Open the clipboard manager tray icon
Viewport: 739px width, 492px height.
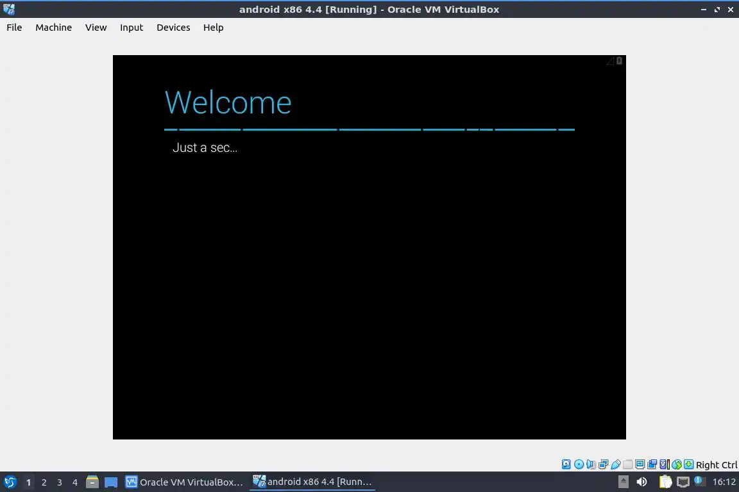click(665, 482)
